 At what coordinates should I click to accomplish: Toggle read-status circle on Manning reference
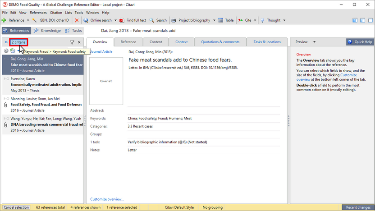coord(8,99)
